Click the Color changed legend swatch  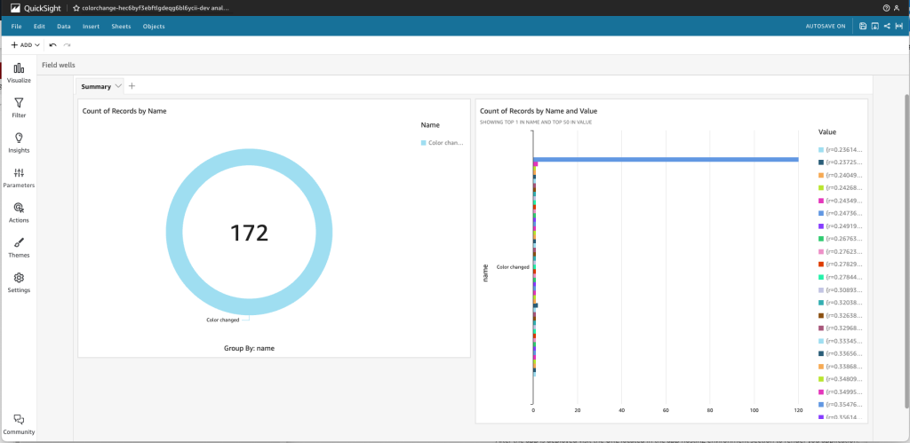[x=424, y=143]
